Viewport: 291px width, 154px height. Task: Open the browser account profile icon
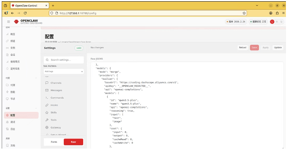271,13
